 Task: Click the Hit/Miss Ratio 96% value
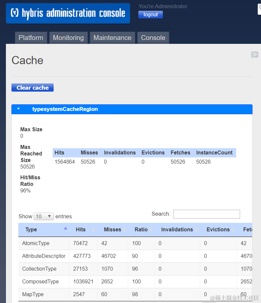[26, 190]
